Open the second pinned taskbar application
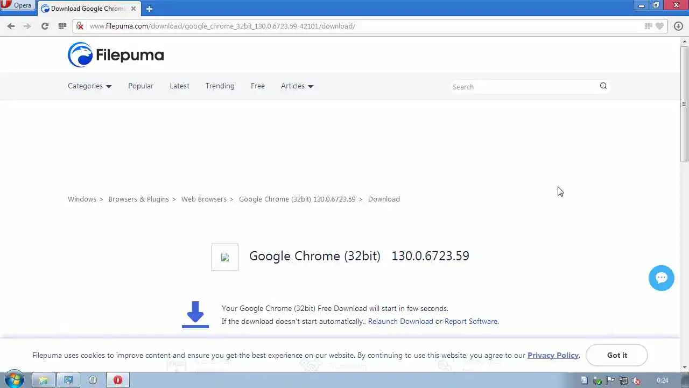 click(68, 380)
